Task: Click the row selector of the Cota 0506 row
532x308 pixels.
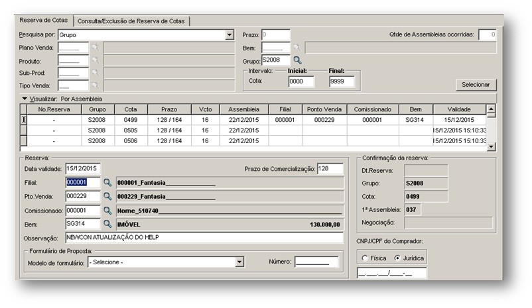Action: (x=23, y=141)
